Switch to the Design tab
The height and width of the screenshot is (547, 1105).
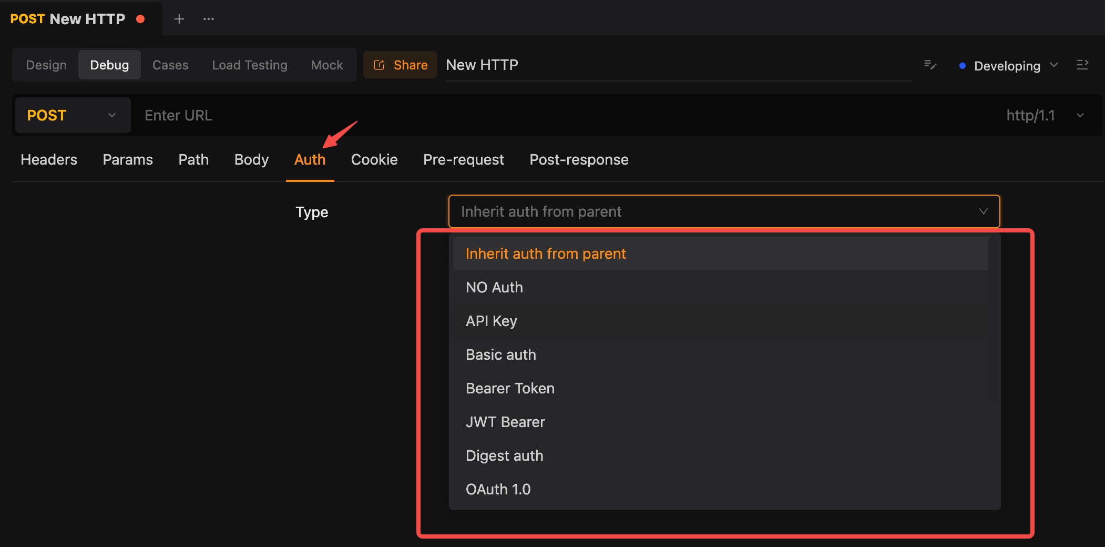[46, 65]
